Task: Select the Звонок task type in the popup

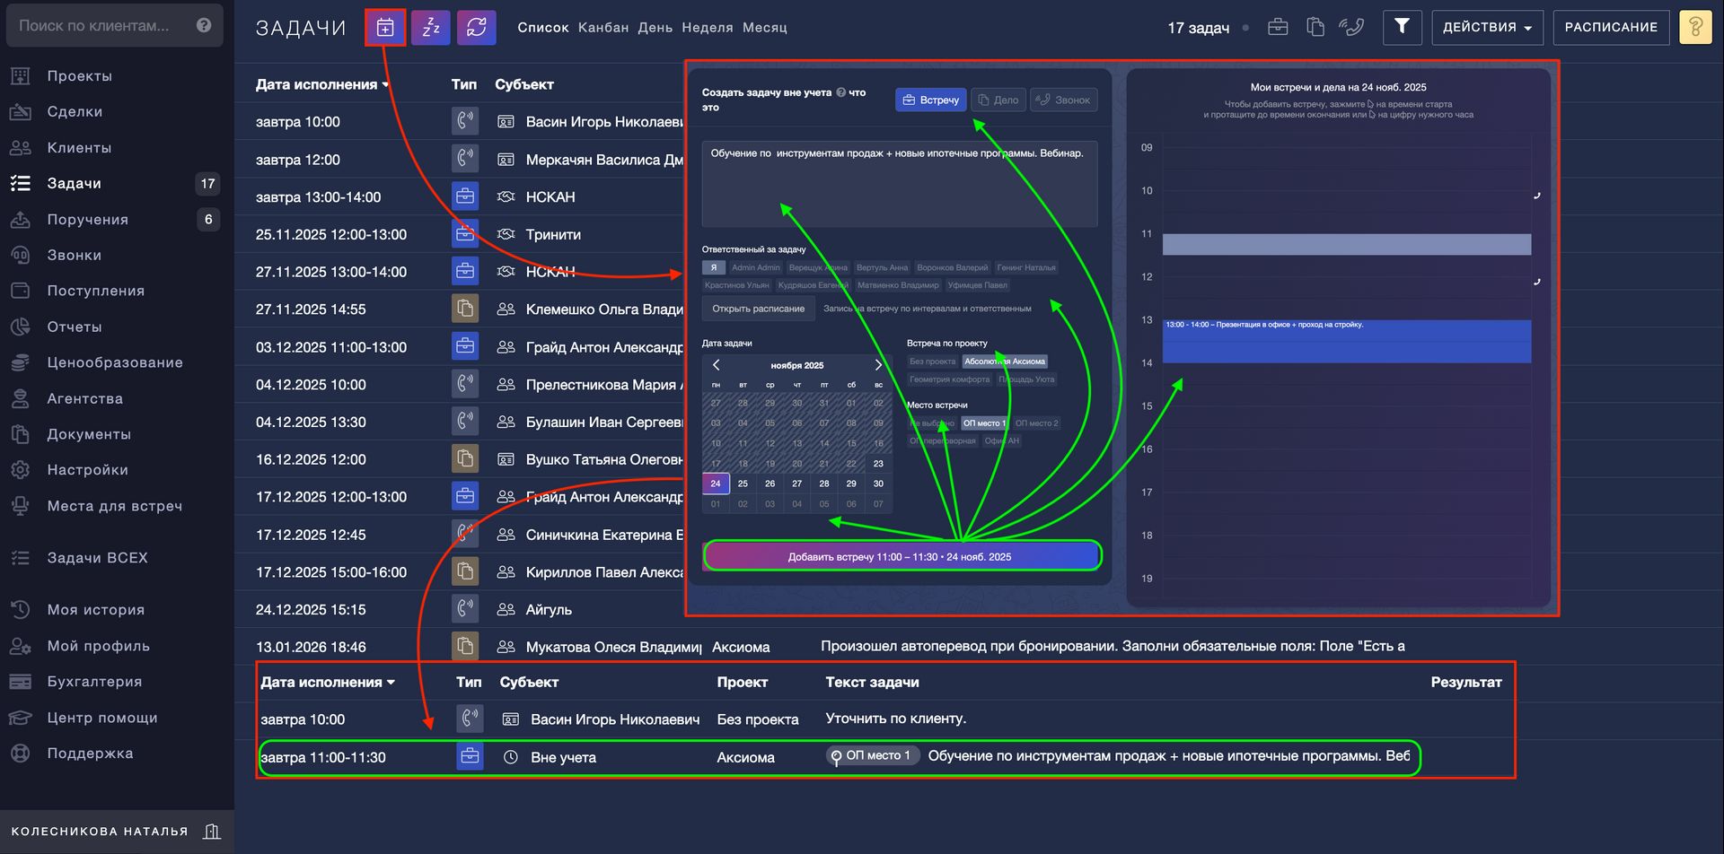Action: click(1064, 100)
